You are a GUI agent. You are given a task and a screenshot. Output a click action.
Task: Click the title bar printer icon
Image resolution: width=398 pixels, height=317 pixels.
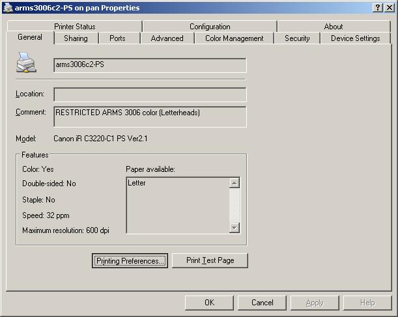point(8,8)
